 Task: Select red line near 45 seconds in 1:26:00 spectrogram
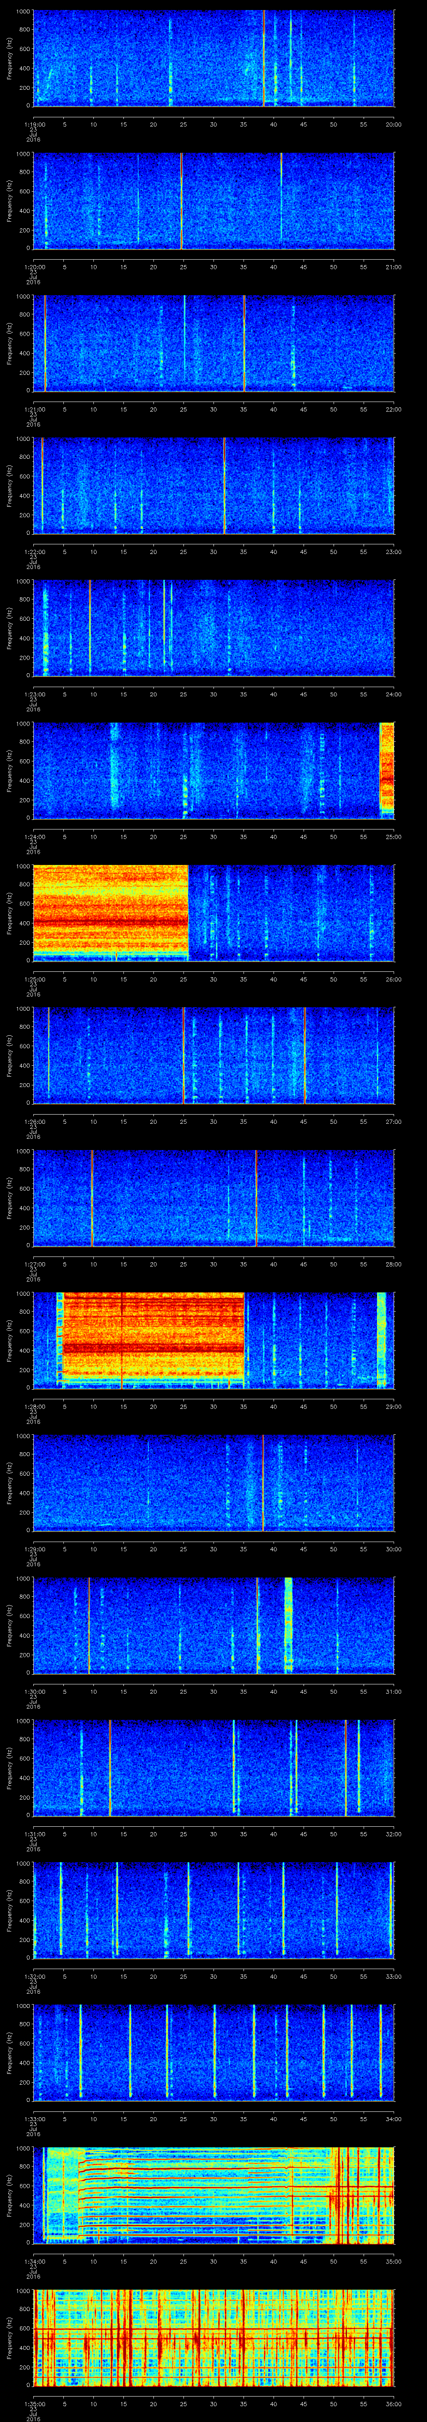click(x=304, y=1055)
